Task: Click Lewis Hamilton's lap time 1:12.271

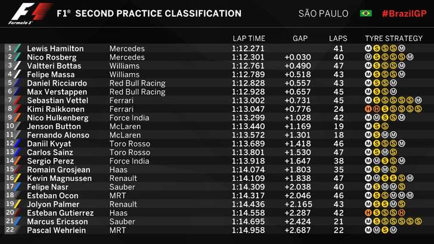Action: click(249, 48)
